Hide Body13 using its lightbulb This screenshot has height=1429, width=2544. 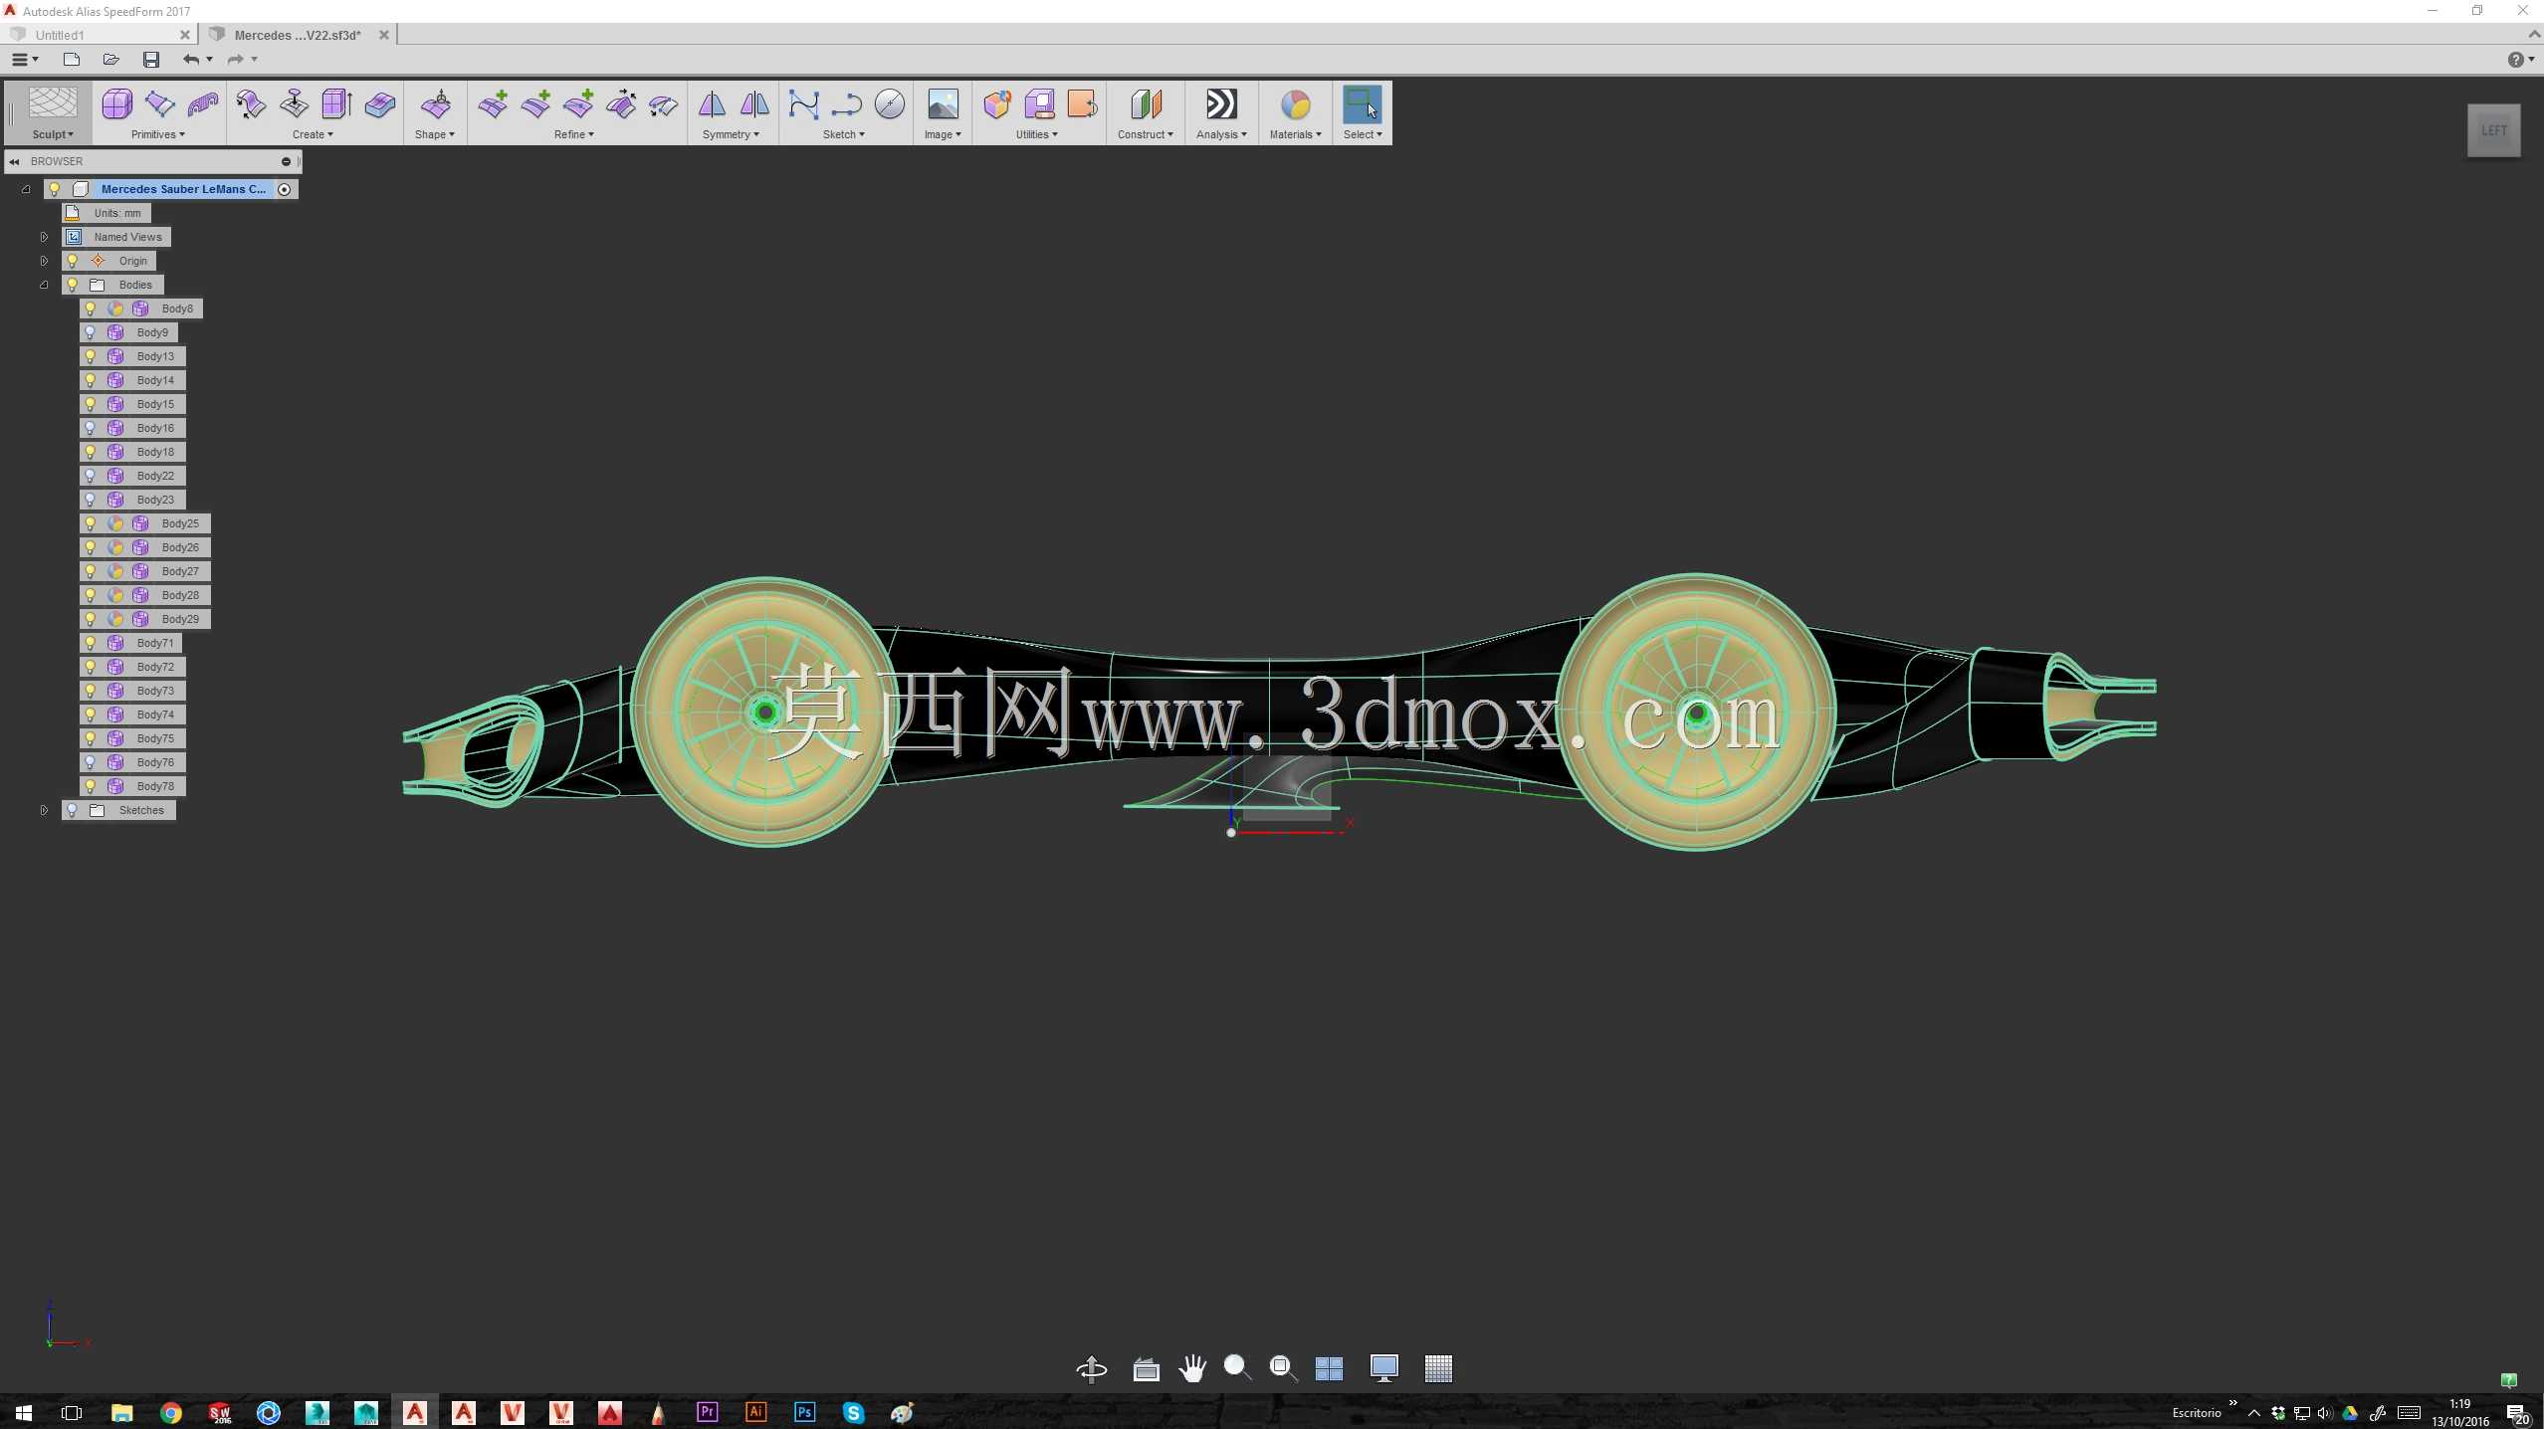click(x=91, y=356)
